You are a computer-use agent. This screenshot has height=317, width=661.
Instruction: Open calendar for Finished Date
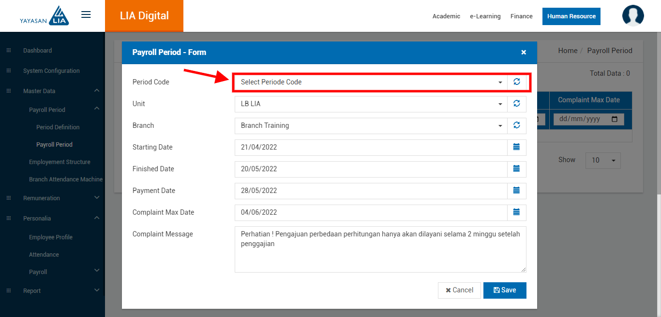(516, 169)
